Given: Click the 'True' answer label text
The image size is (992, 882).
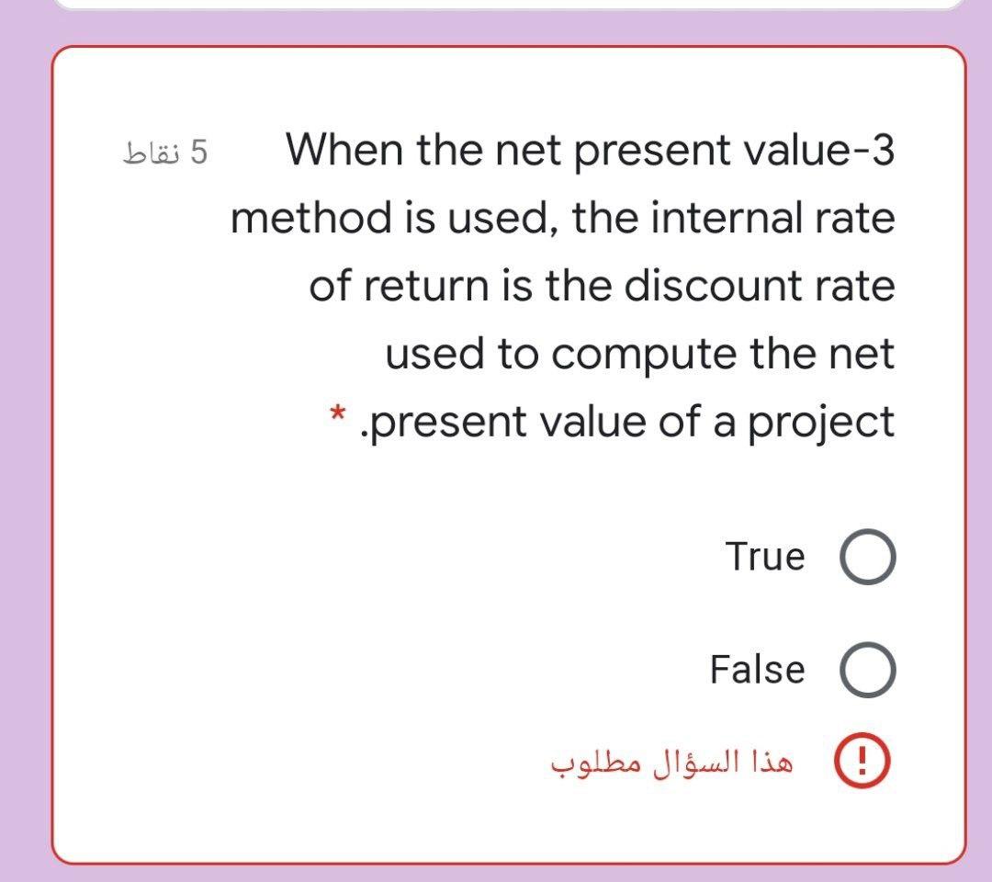Looking at the screenshot, I should click(x=766, y=555).
